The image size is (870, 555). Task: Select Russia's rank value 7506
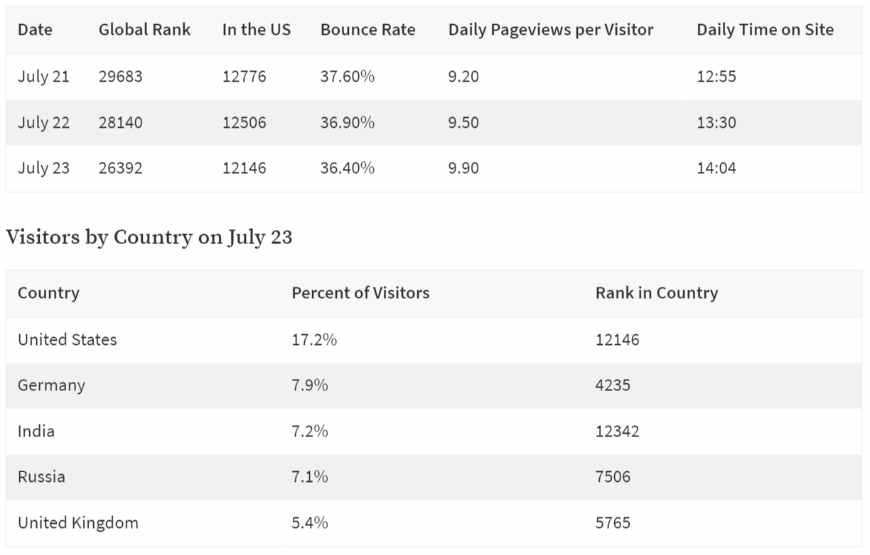point(613,477)
